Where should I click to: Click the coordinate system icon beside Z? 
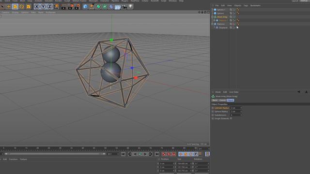point(56,7)
